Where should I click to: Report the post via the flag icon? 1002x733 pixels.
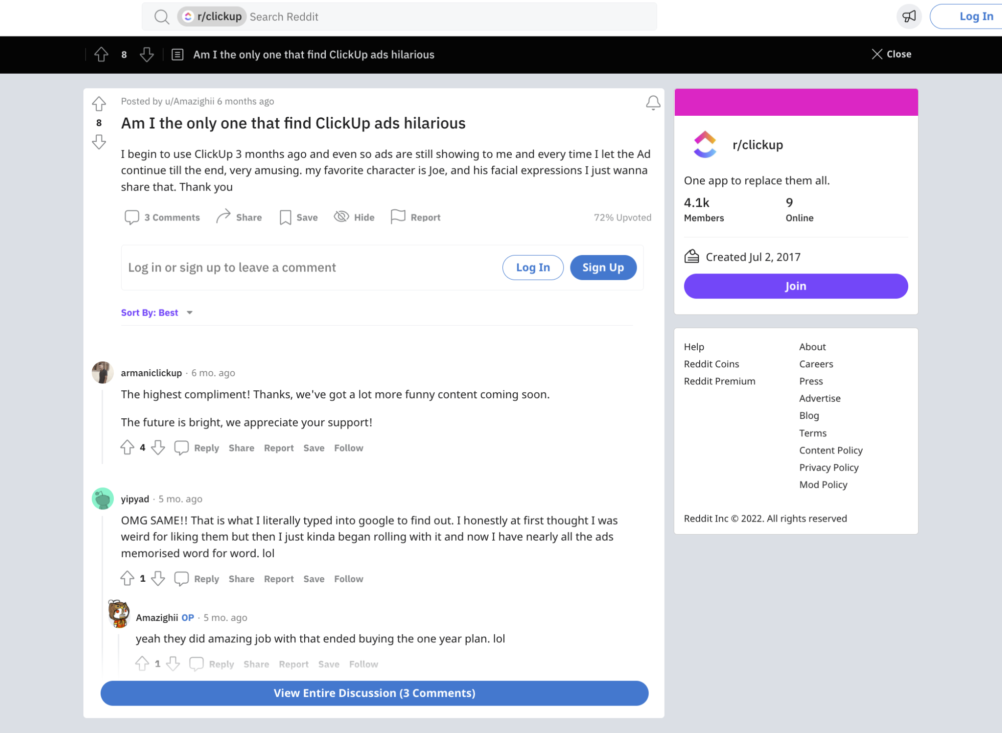397,216
